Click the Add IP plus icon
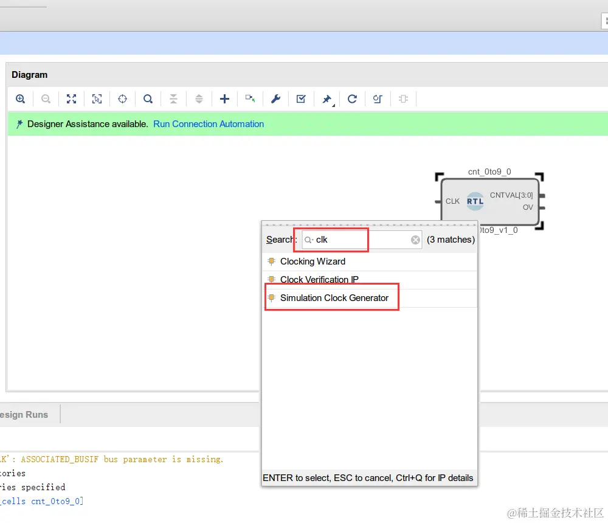 click(x=224, y=99)
